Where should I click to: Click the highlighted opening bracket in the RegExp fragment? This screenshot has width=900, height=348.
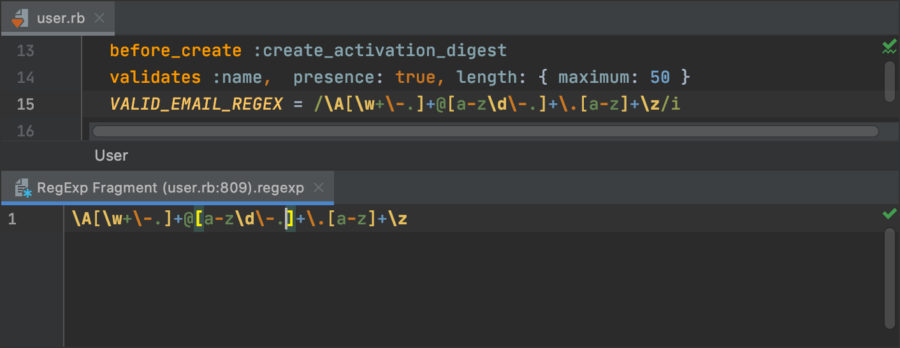[x=199, y=220]
